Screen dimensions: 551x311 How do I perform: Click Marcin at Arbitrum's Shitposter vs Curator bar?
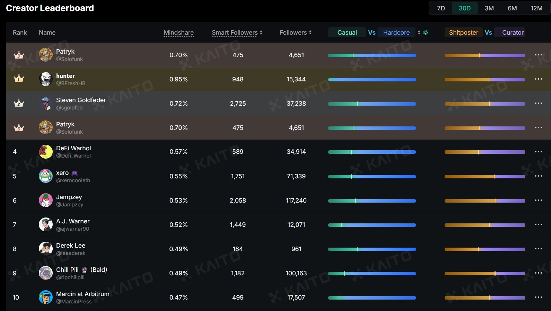[x=484, y=298]
